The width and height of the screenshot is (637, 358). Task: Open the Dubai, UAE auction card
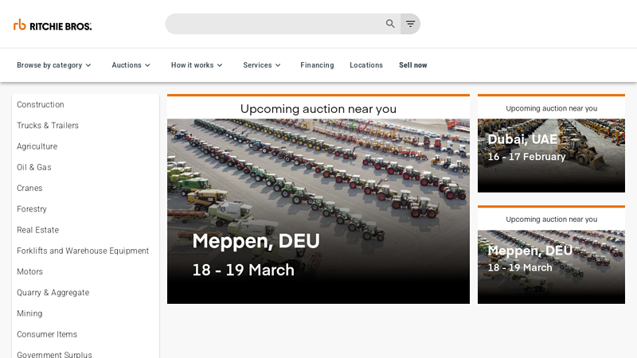(551, 155)
